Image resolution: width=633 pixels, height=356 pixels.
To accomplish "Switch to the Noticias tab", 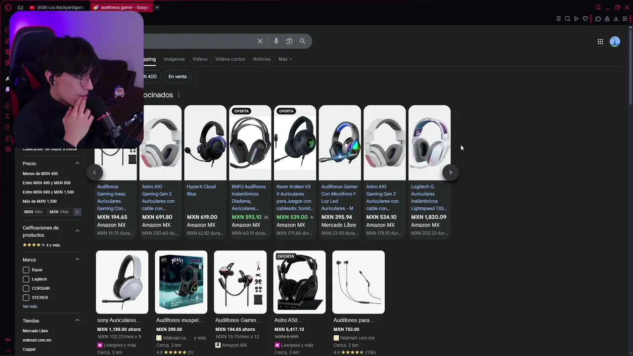I will point(262,59).
